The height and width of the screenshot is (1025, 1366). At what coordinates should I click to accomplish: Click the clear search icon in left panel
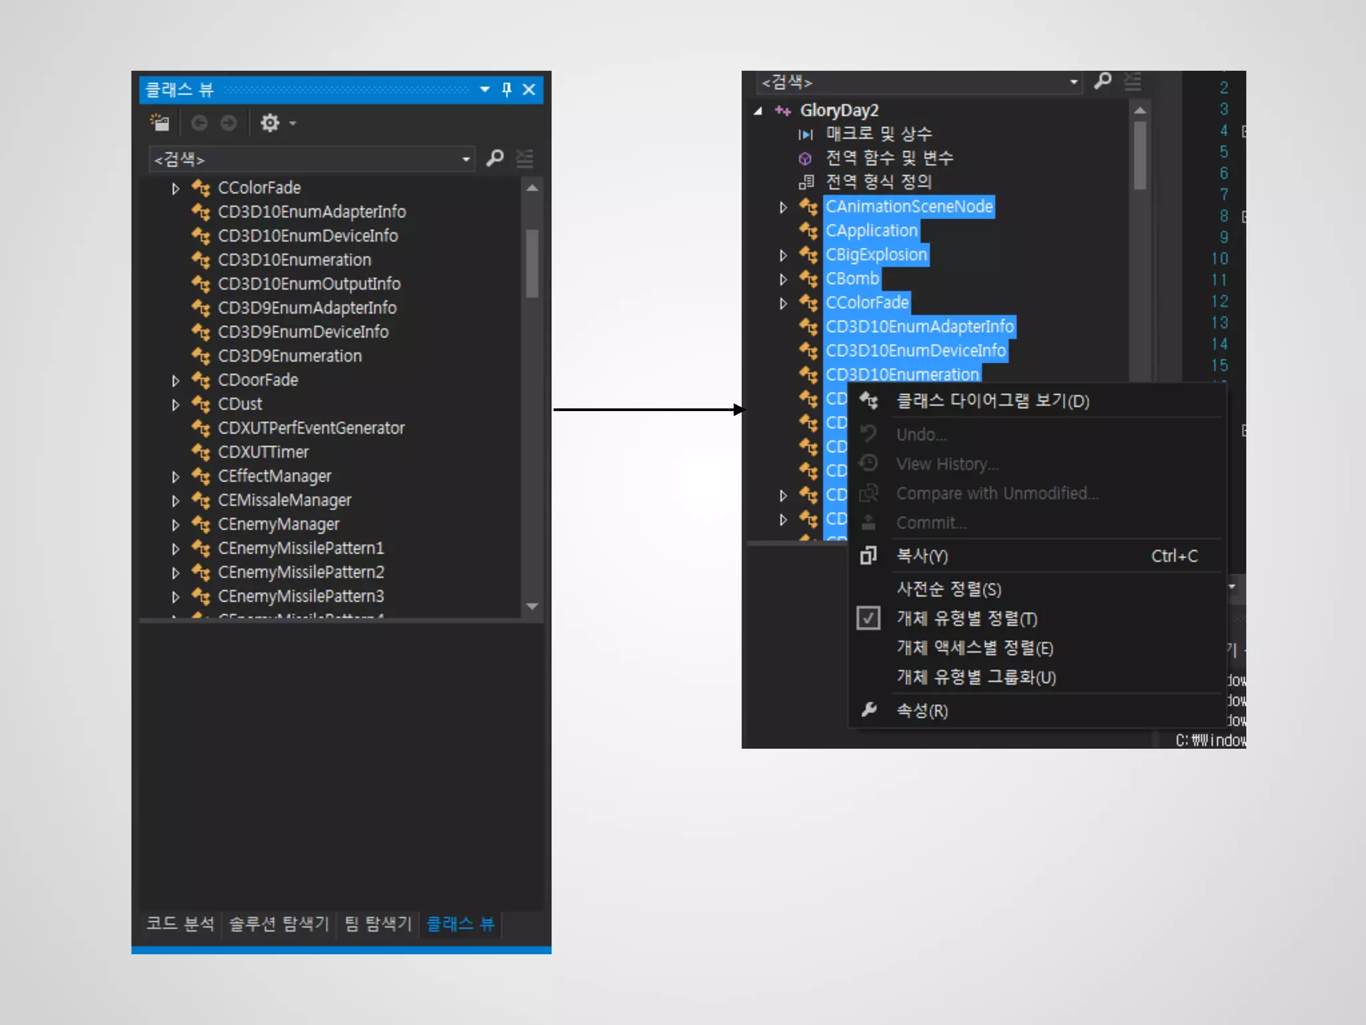pos(525,159)
